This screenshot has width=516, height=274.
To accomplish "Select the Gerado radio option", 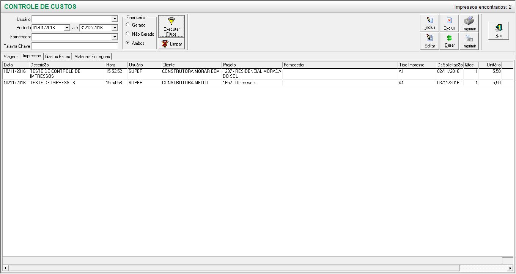I will pos(128,25).
